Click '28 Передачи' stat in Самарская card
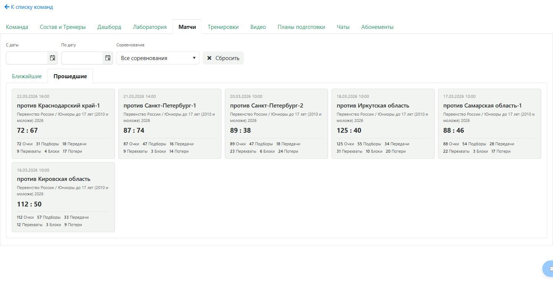Viewport: 553px width, 301px height. pos(502,144)
